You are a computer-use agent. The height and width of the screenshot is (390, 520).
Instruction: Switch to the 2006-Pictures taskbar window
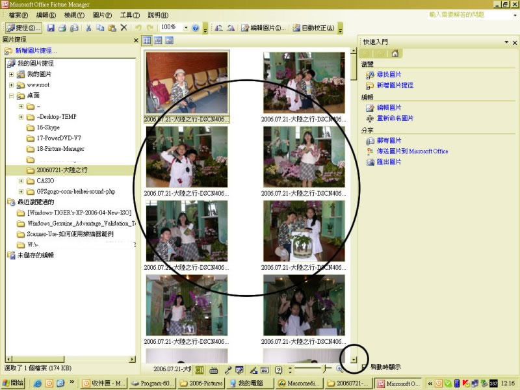coord(201,383)
